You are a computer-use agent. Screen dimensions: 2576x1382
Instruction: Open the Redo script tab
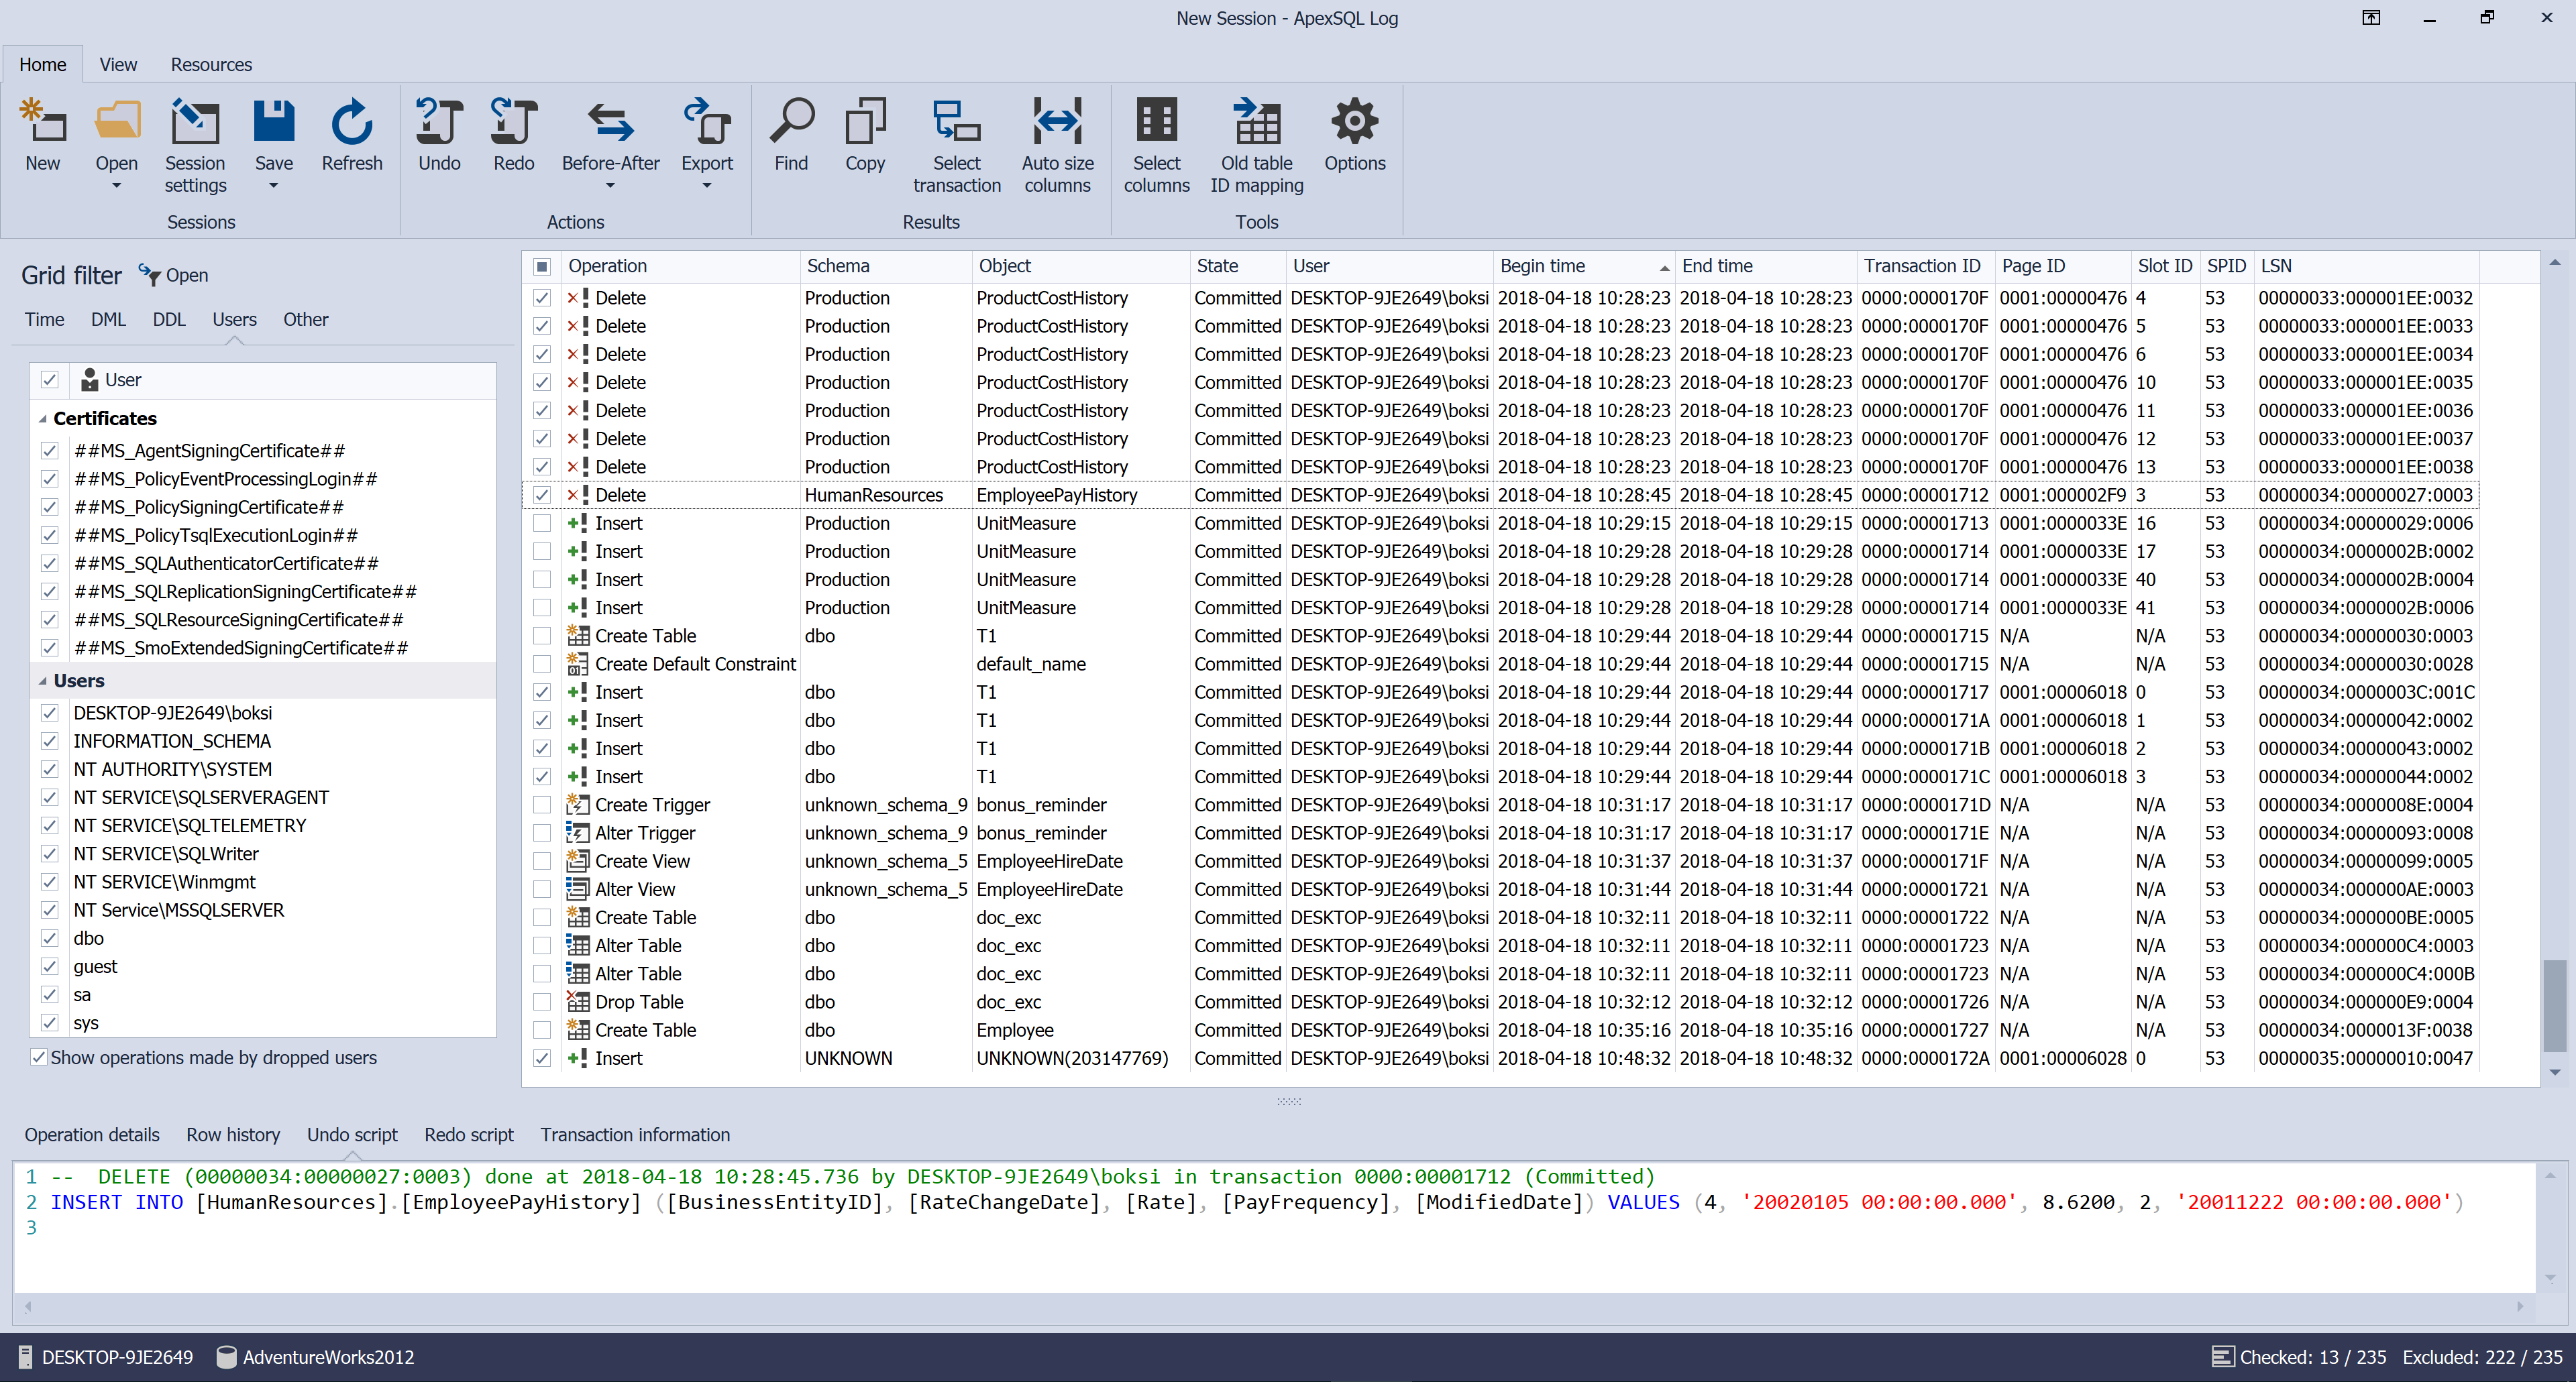pos(468,1134)
